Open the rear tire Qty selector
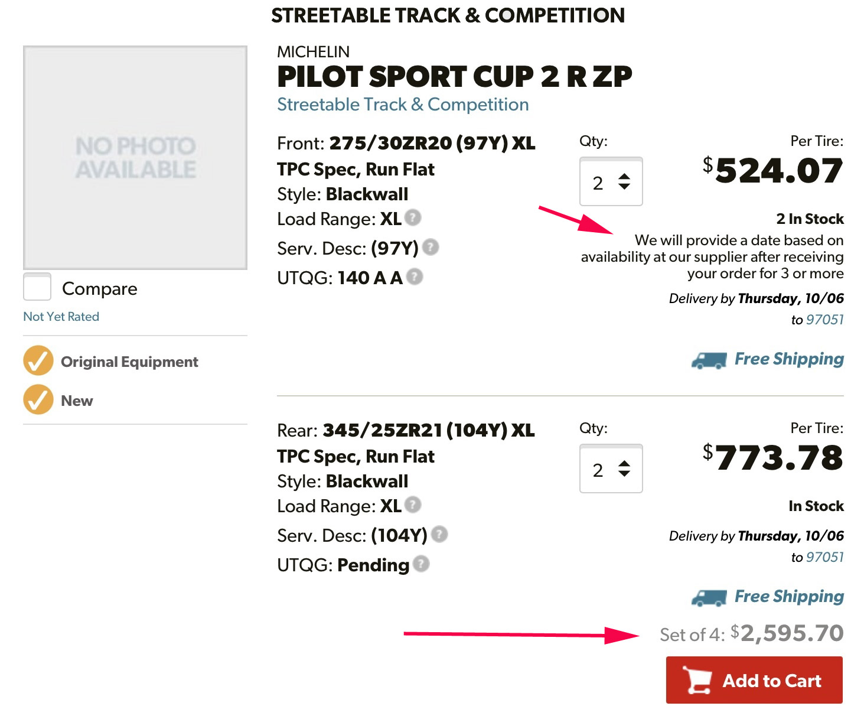This screenshot has width=864, height=719. click(x=611, y=469)
